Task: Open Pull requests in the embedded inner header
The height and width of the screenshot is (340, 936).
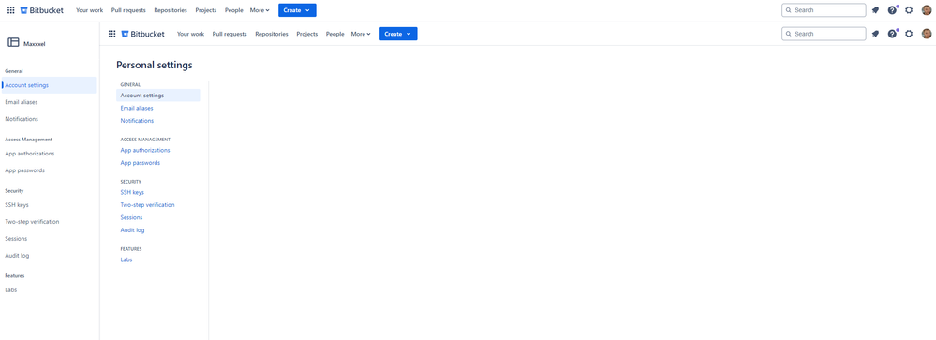Action: pyautogui.click(x=230, y=34)
